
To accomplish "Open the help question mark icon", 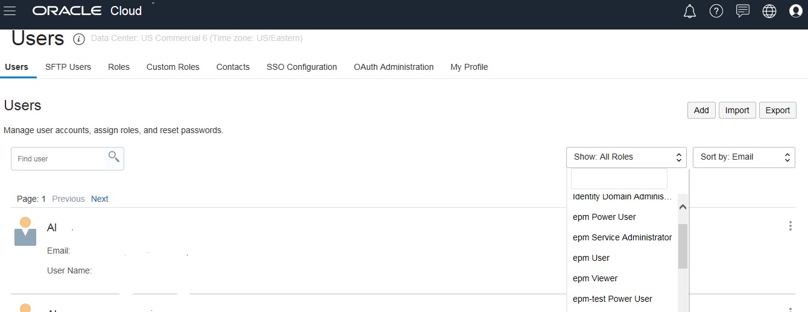I will (716, 11).
